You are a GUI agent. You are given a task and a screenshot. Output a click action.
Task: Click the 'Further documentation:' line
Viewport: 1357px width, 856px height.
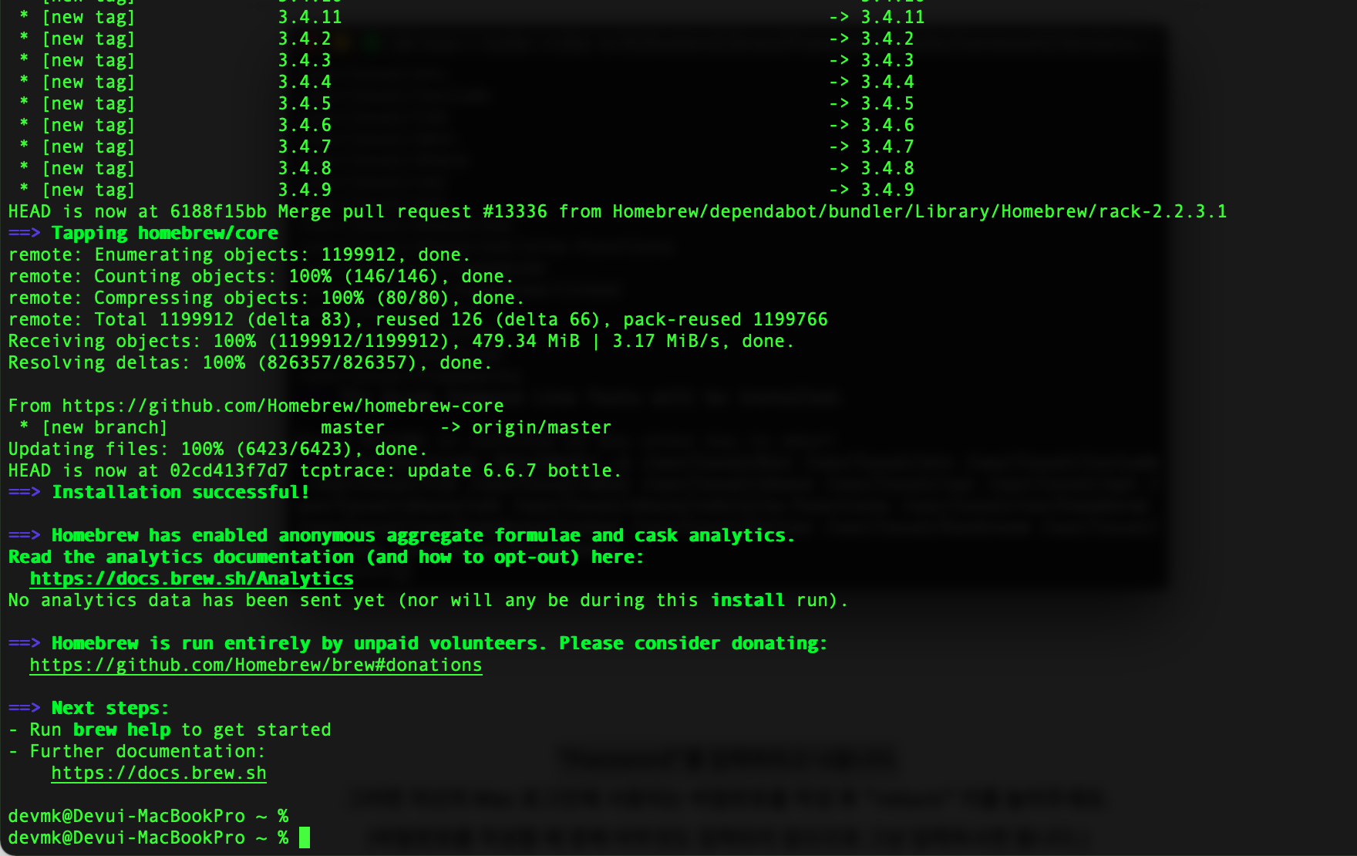point(136,751)
